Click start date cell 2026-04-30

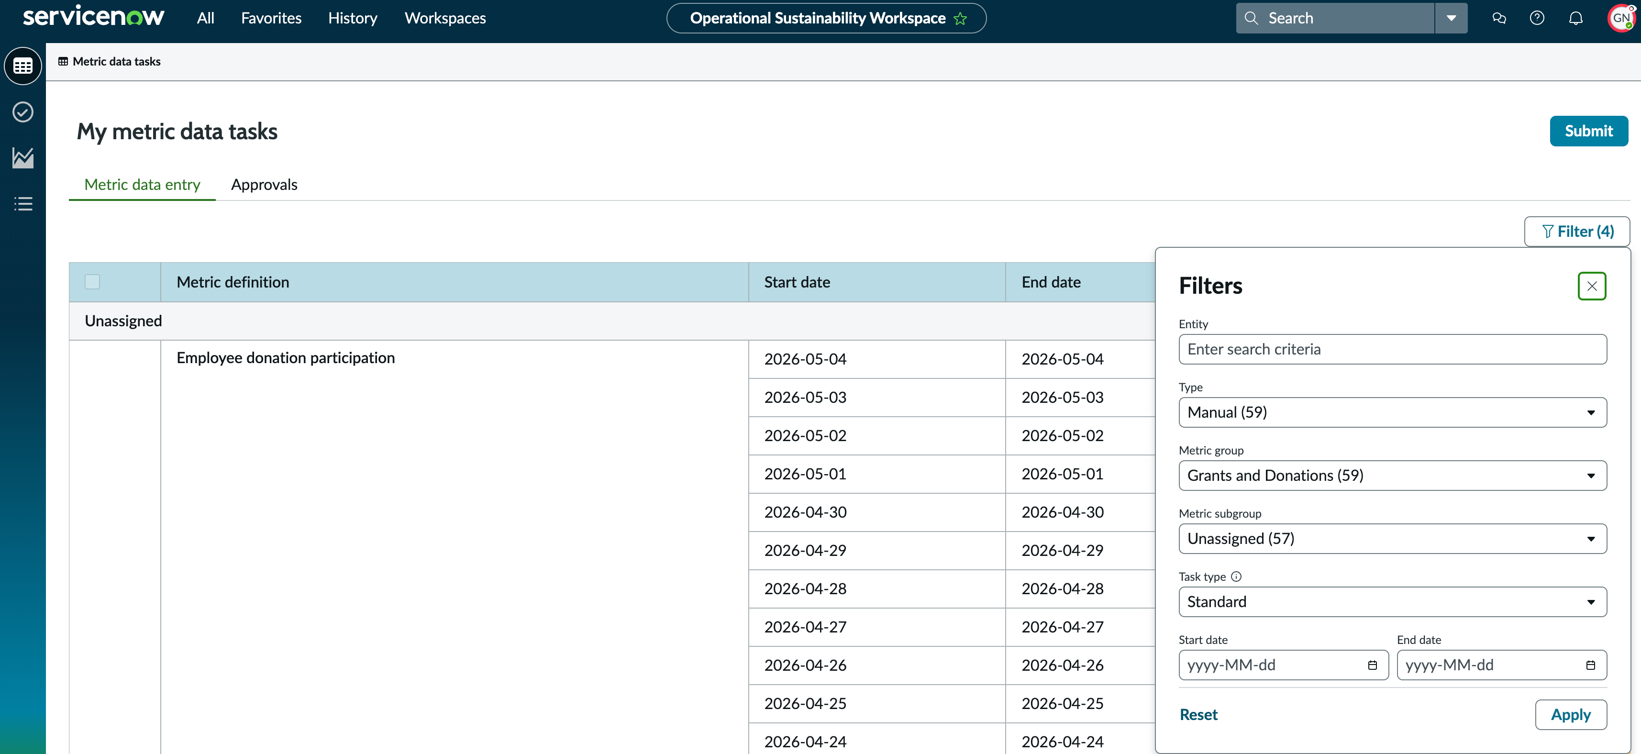coord(876,512)
